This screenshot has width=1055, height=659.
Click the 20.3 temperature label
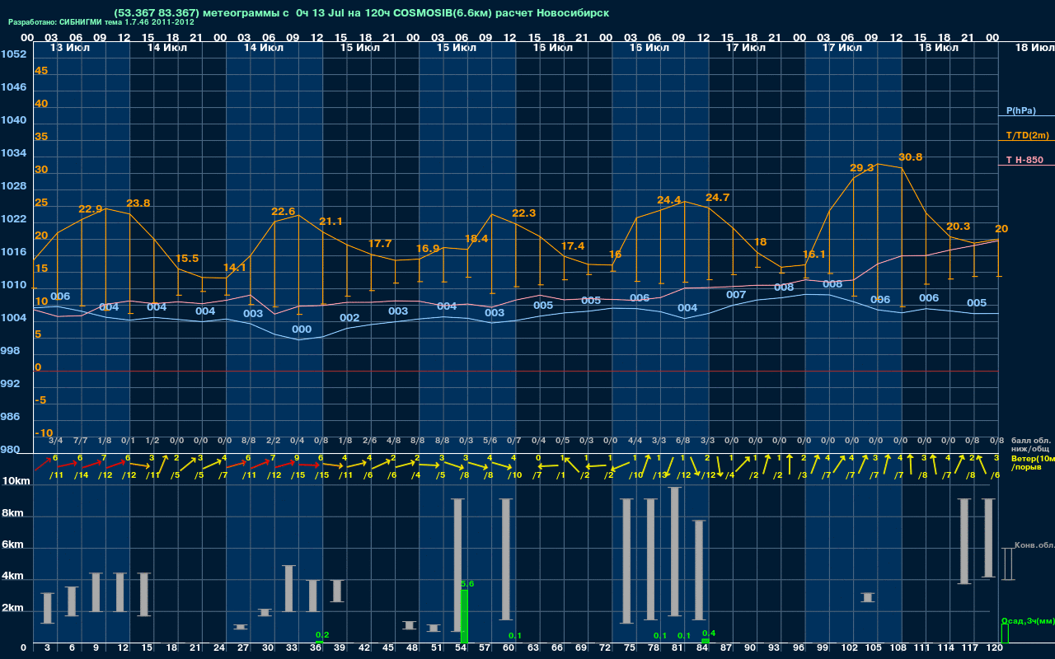tap(958, 227)
